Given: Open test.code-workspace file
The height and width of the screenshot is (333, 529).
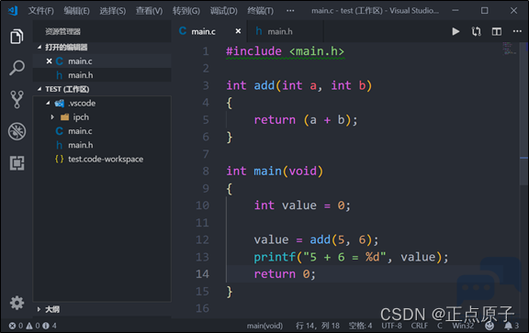Looking at the screenshot, I should (102, 159).
